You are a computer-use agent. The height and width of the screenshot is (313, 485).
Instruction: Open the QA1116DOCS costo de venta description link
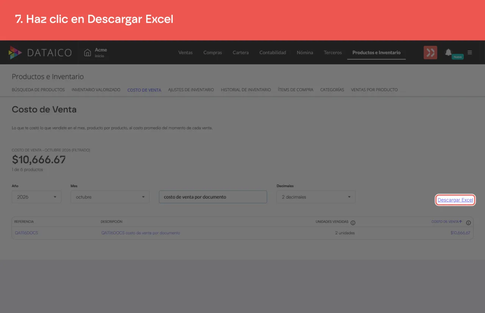point(141,233)
